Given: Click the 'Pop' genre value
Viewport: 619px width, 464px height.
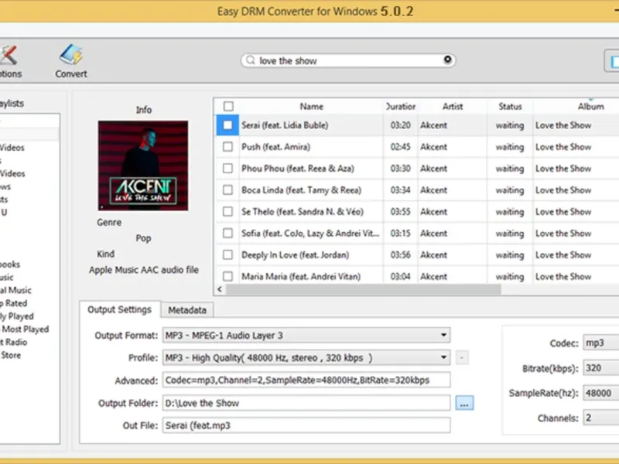Looking at the screenshot, I should [x=143, y=238].
